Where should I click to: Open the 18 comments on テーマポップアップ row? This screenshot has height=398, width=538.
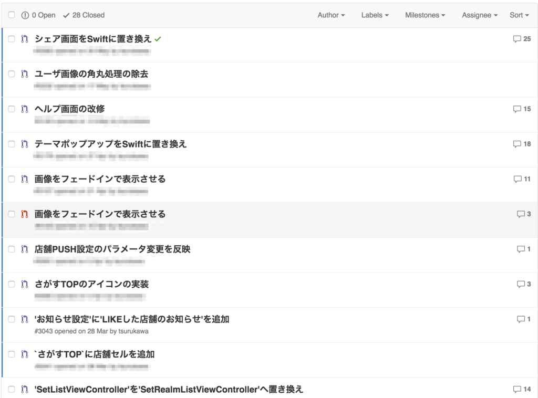pyautogui.click(x=522, y=144)
